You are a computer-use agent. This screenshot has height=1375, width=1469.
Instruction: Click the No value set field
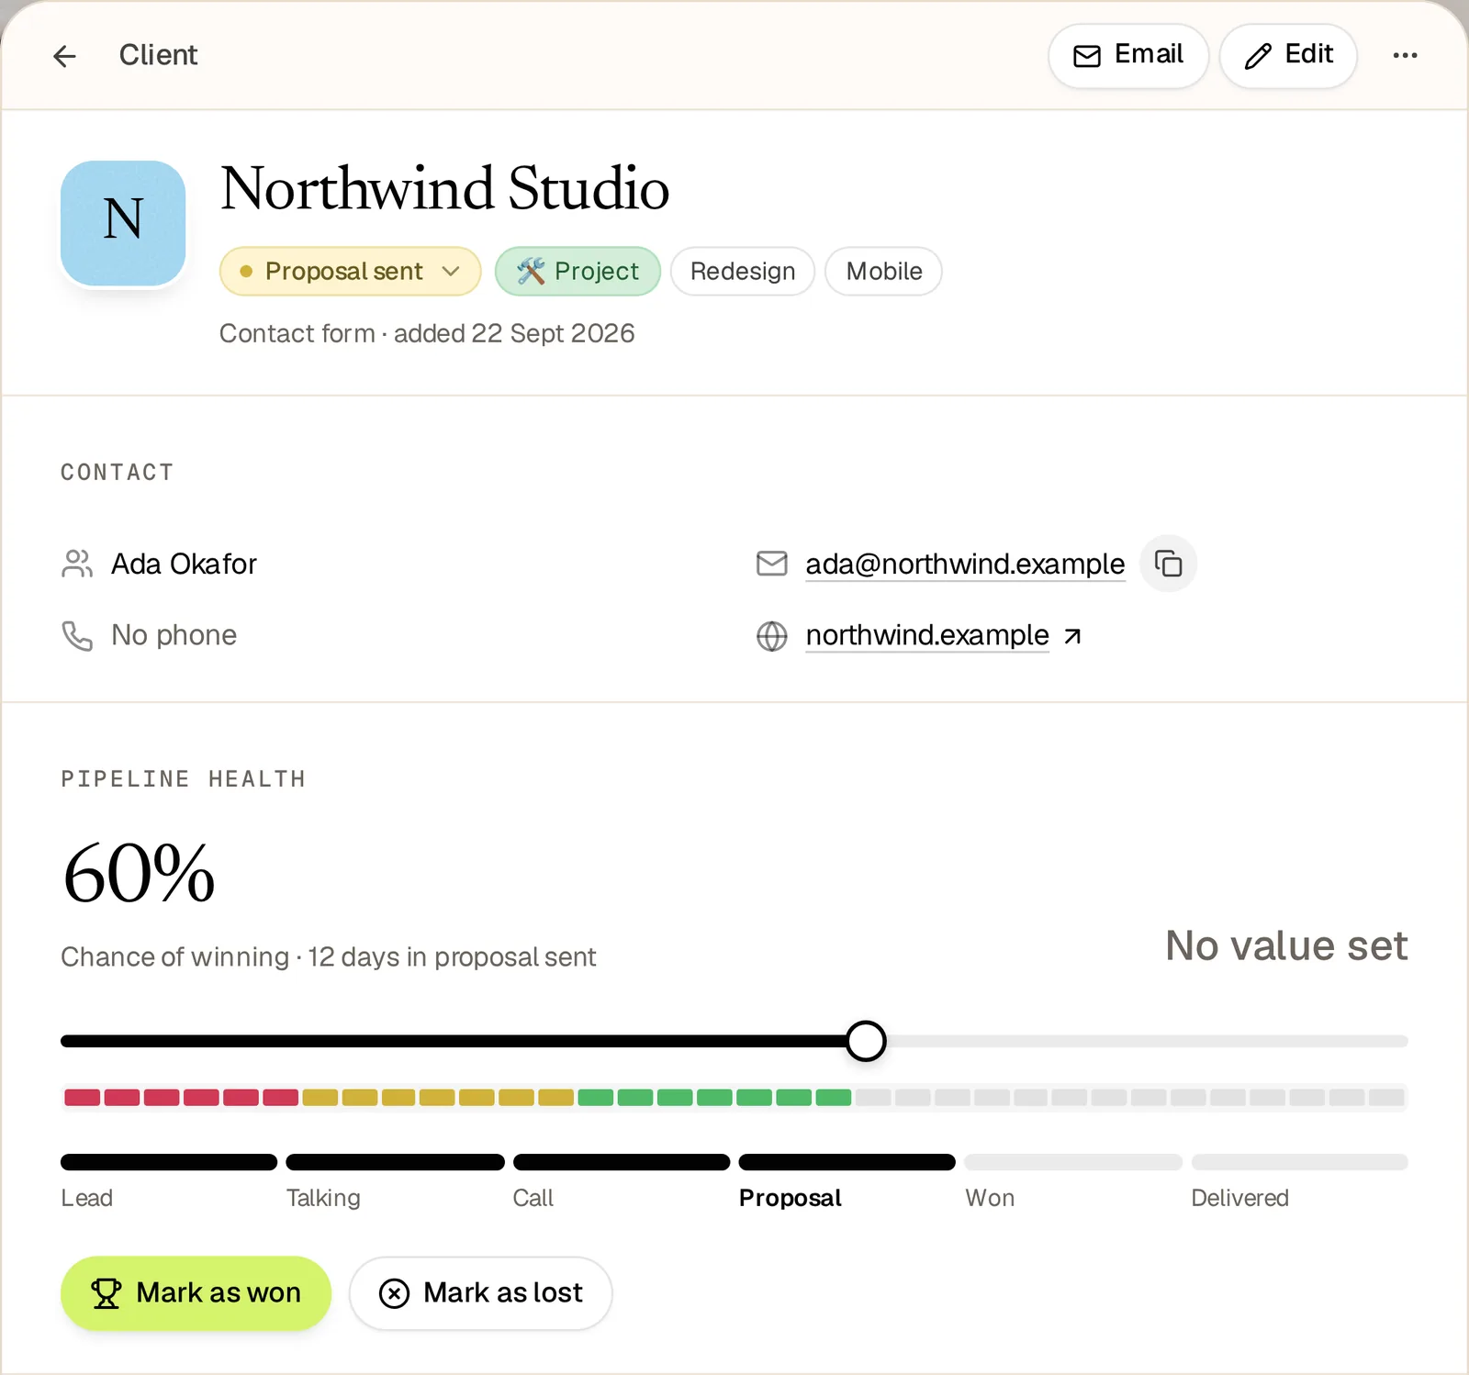(x=1286, y=945)
